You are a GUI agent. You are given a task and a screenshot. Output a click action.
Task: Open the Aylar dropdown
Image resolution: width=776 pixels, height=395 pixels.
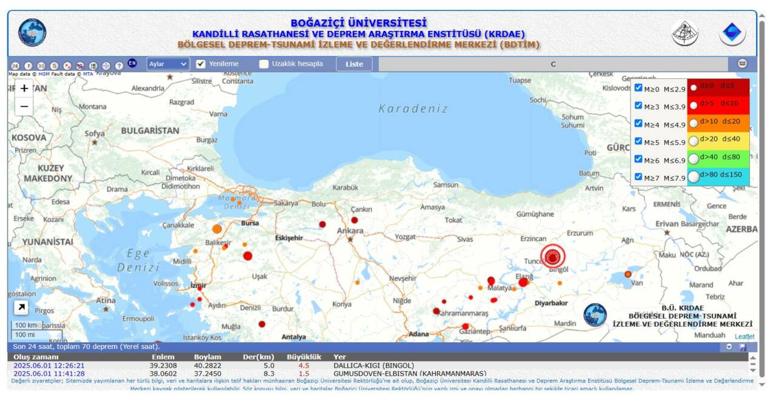[168, 64]
